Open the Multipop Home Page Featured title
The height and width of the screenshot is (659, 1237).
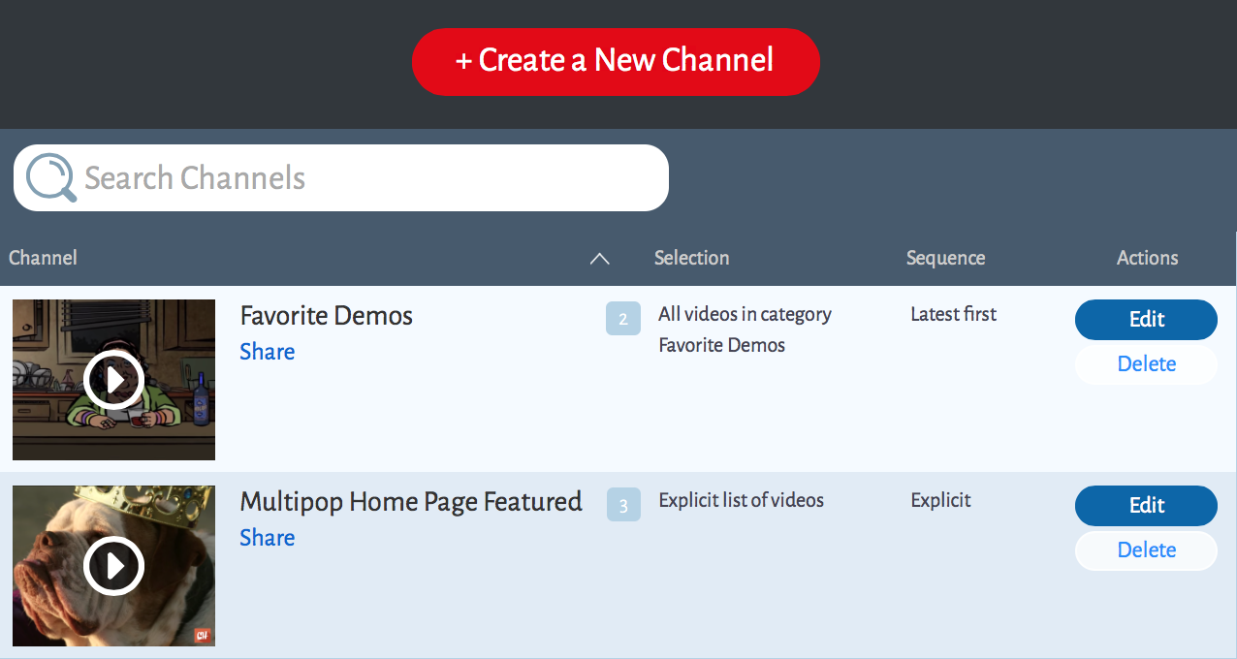coord(411,501)
